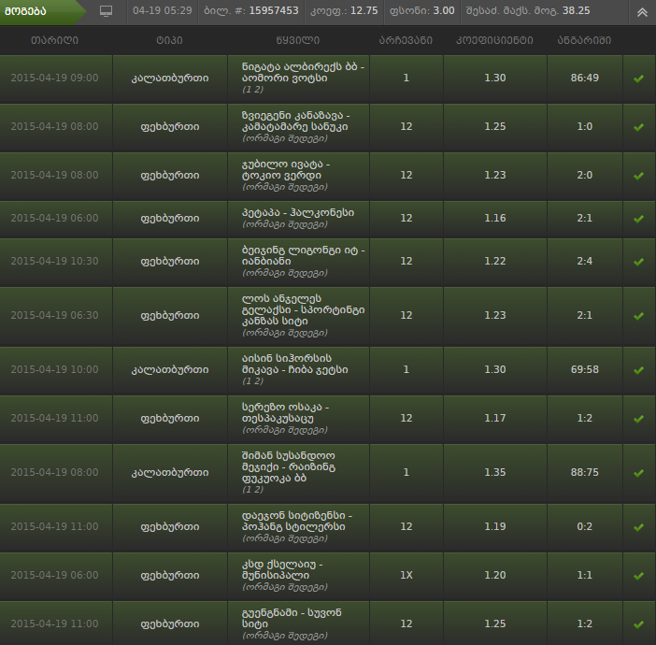Click the წყვილი column header
This screenshot has width=656, height=645.
click(x=298, y=40)
